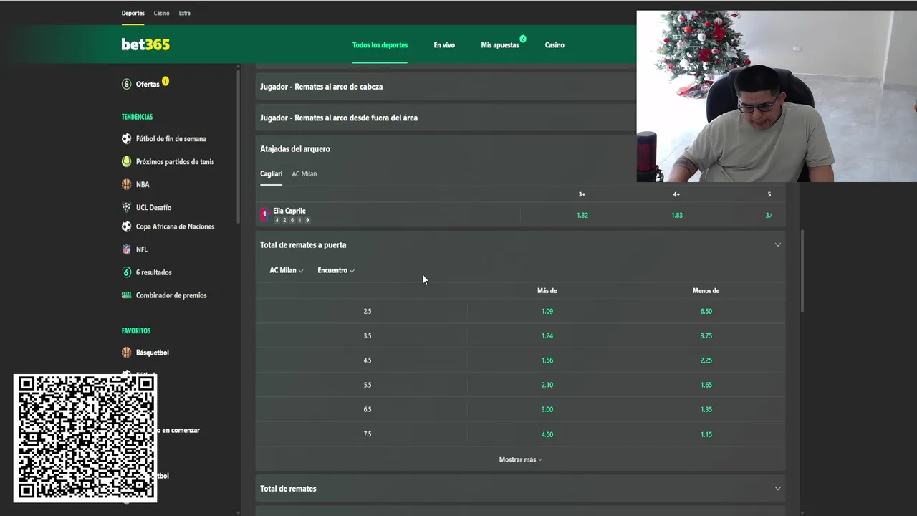The height and width of the screenshot is (516, 917).
Task: Open Todos los deportes
Action: 380,45
